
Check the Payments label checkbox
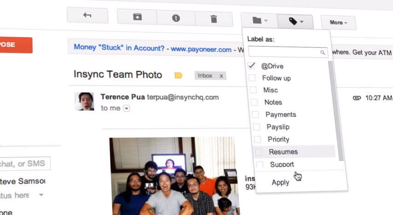pyautogui.click(x=255, y=114)
